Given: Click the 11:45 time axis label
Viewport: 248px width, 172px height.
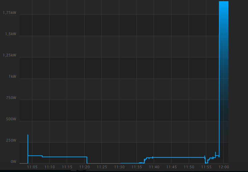Looking at the screenshot, I should [172, 167].
